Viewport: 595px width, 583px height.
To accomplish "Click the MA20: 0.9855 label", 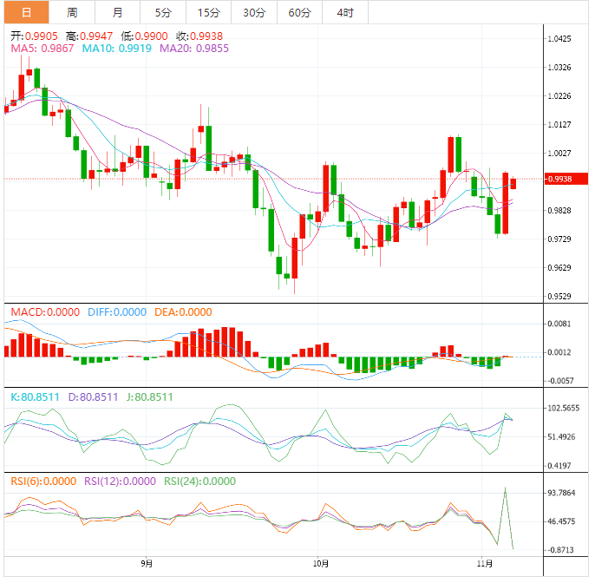I will (x=194, y=49).
